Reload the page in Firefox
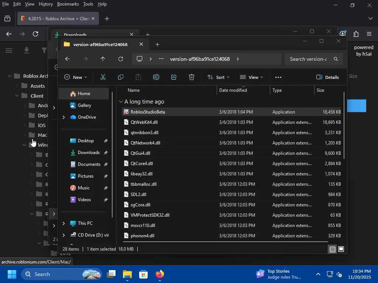Screen dimensions: 378x283 [35, 34]
